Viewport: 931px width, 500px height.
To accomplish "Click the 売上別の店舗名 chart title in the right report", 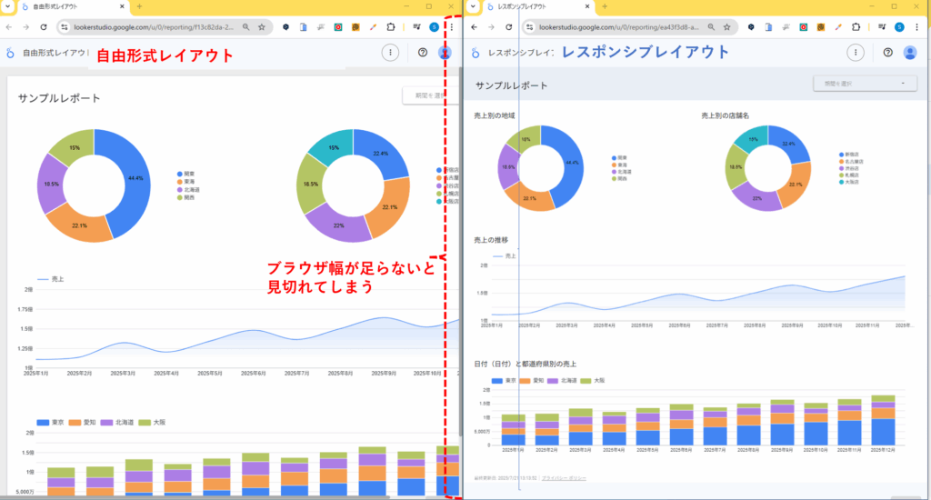I will [x=725, y=115].
